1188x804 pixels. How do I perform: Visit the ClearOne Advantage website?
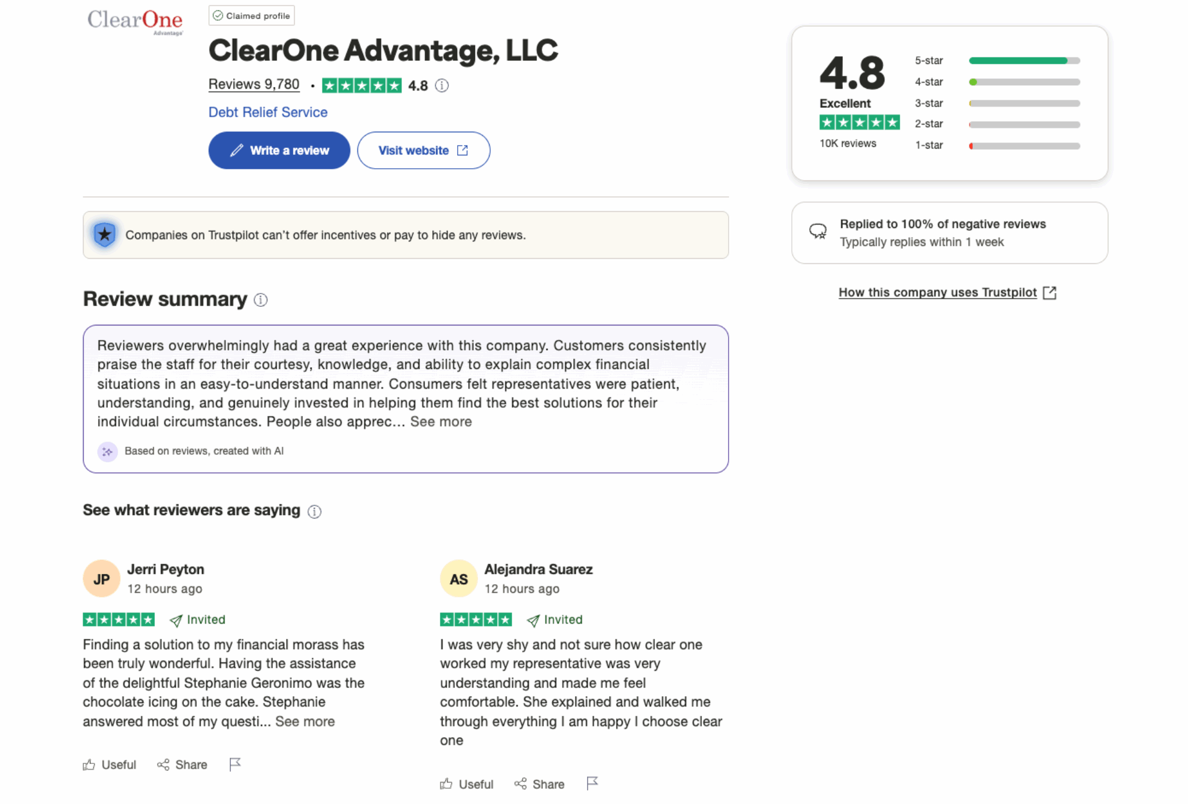[x=423, y=150]
